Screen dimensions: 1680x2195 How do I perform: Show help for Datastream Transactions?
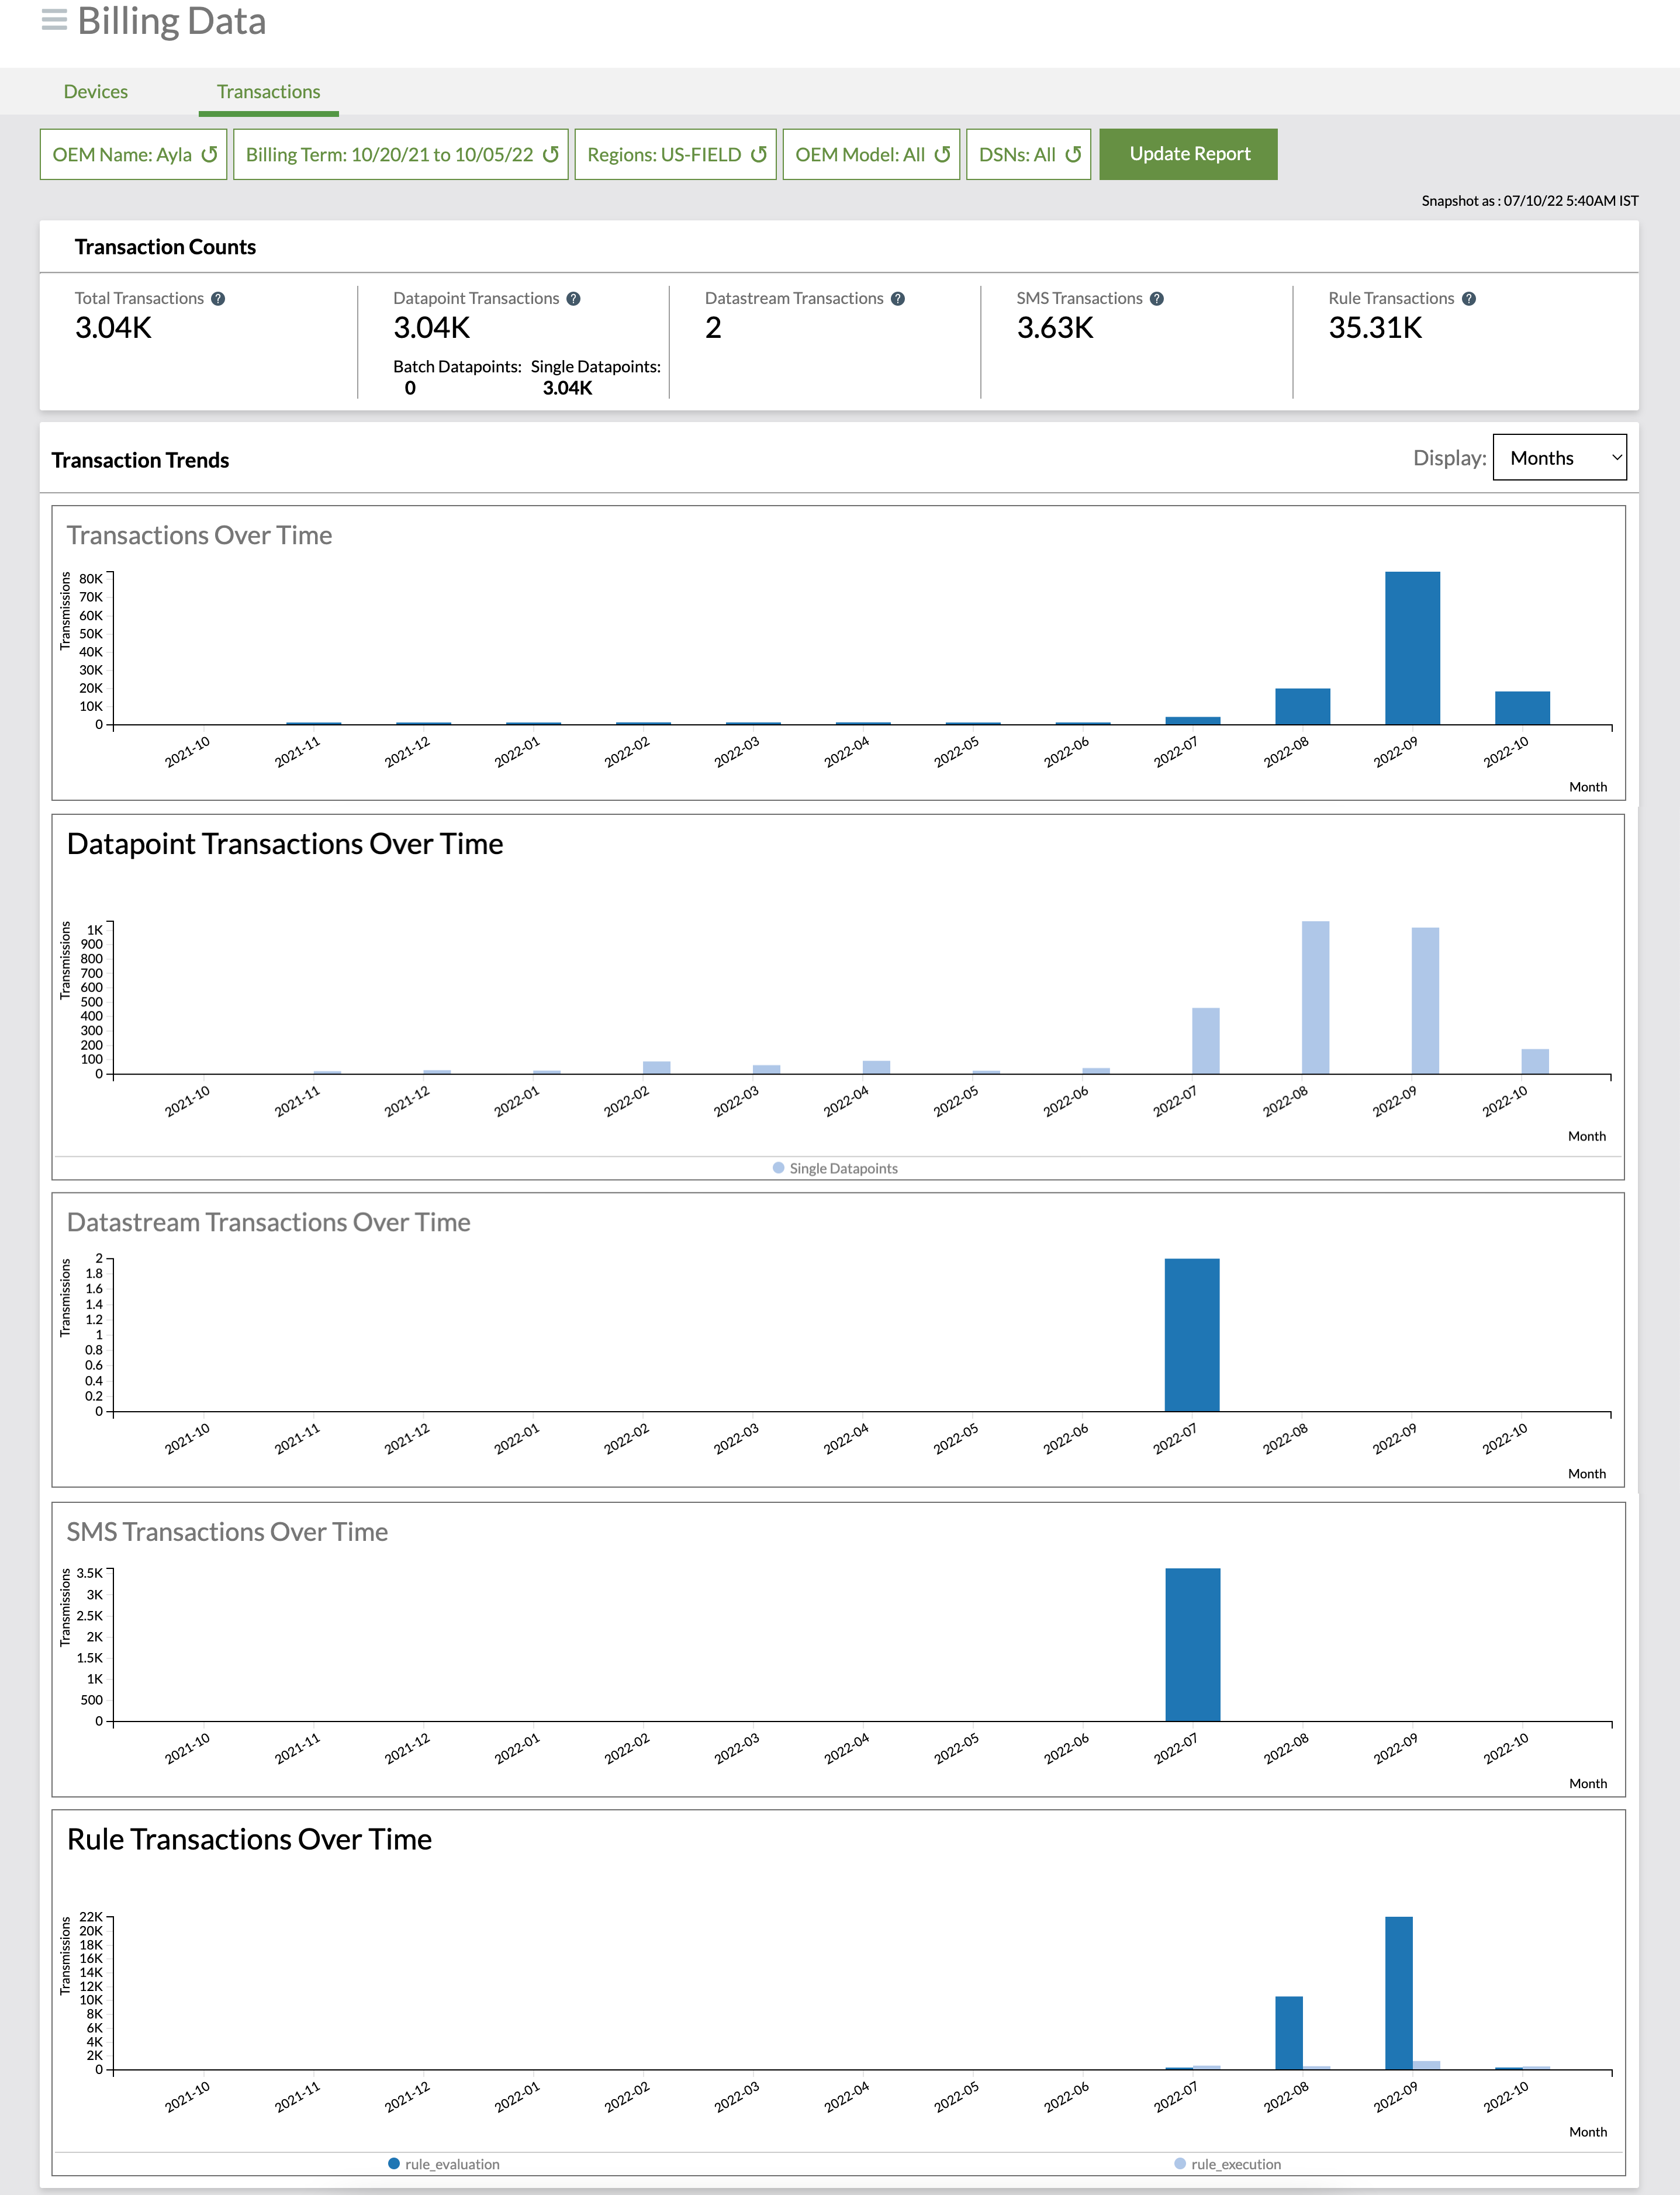898,299
